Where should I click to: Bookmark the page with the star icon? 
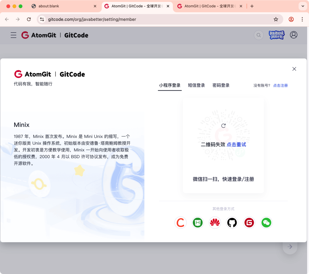pyautogui.click(x=276, y=19)
